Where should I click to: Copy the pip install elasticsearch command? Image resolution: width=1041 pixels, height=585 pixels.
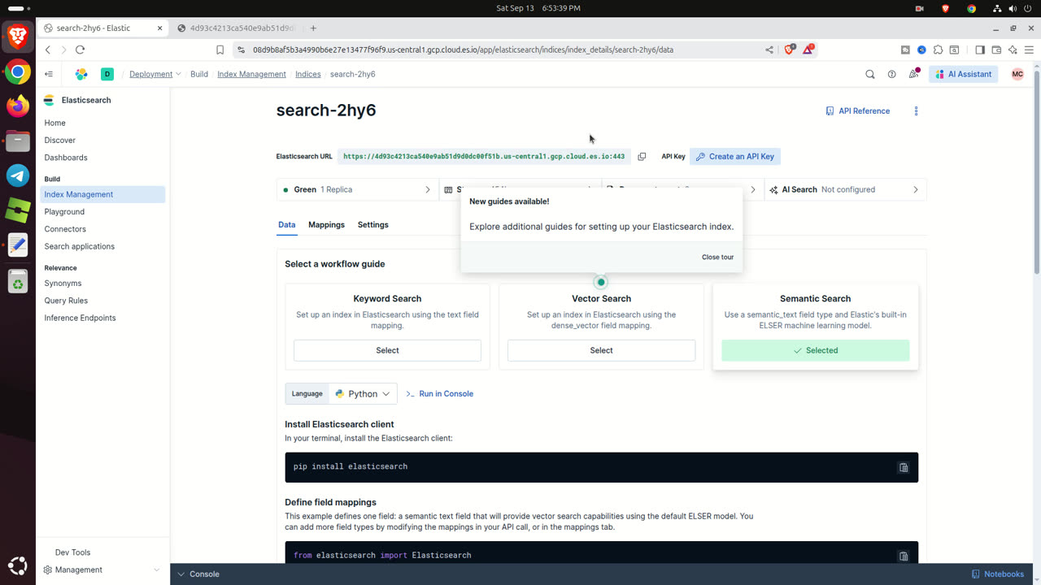click(x=904, y=467)
